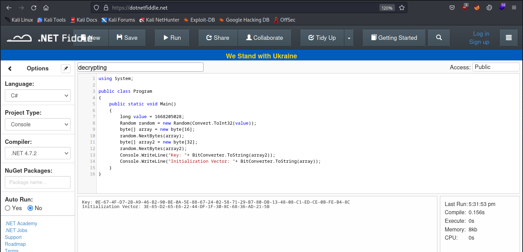Expand the Tidy Up options arrow
Image resolution: width=523 pixels, height=252 pixels.
pyautogui.click(x=349, y=38)
